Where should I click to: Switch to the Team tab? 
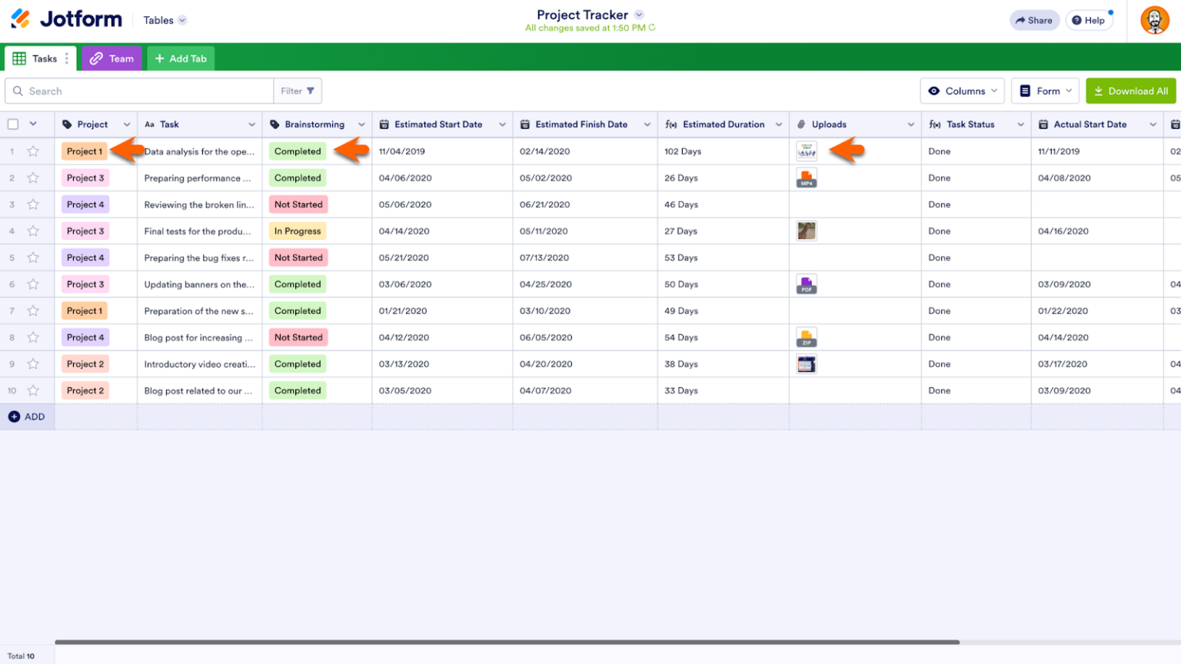point(111,58)
